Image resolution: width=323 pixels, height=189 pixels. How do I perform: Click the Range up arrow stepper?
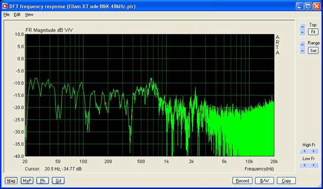(x=302, y=44)
